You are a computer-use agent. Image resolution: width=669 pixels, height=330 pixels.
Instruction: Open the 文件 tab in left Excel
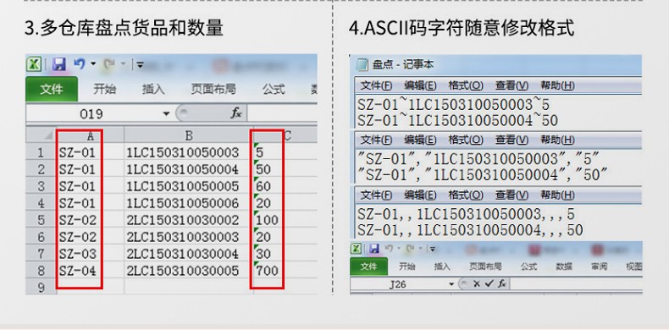point(52,89)
